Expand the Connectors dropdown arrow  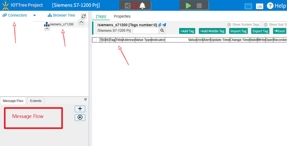(x=34, y=15)
